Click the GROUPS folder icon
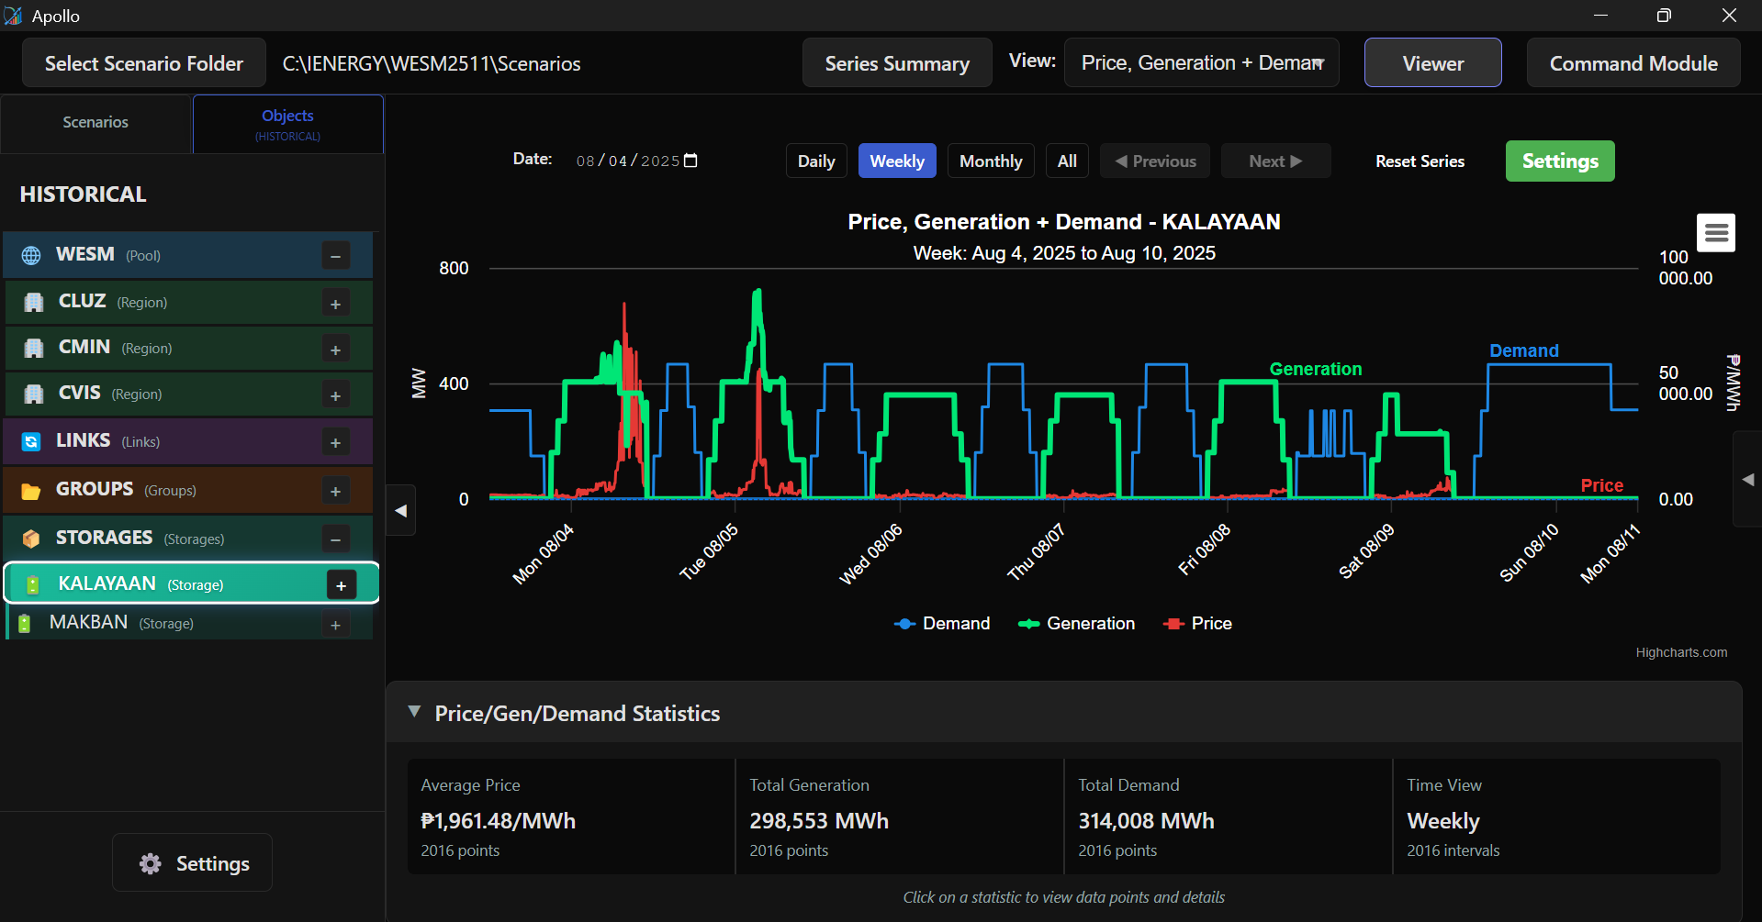The height and width of the screenshot is (922, 1762). pos(31,491)
